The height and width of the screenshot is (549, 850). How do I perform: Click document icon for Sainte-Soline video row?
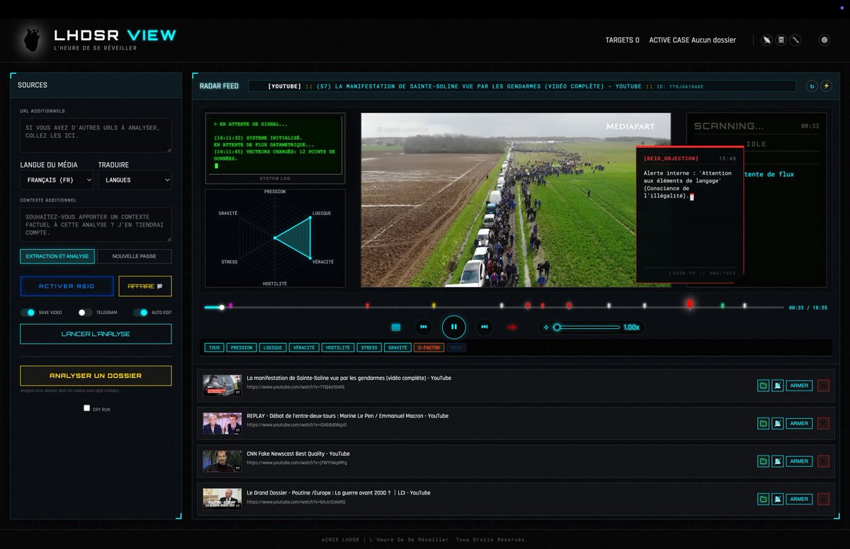pos(777,386)
